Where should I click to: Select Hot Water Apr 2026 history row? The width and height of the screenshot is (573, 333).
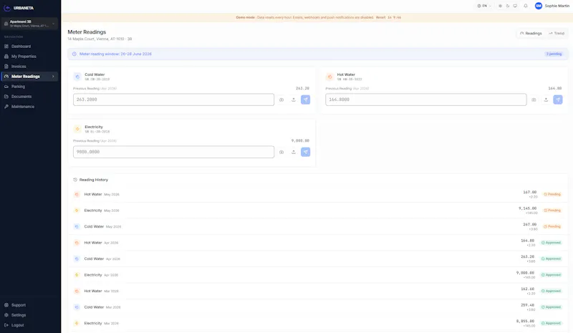(317, 243)
